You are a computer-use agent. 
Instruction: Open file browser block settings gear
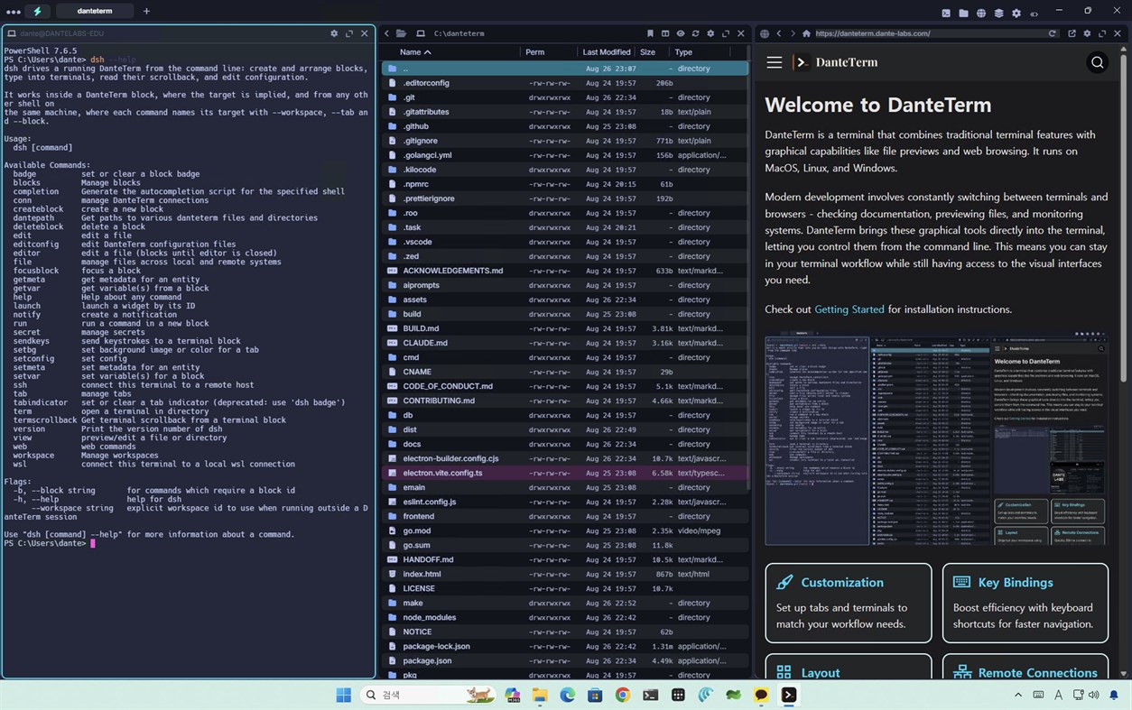[710, 33]
